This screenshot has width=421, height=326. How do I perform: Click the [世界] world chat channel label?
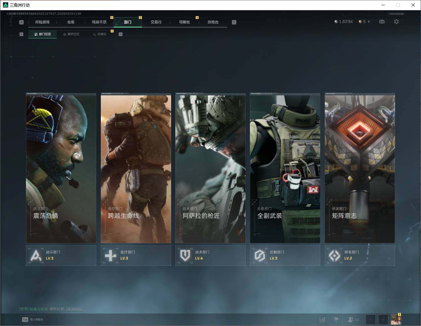24,309
